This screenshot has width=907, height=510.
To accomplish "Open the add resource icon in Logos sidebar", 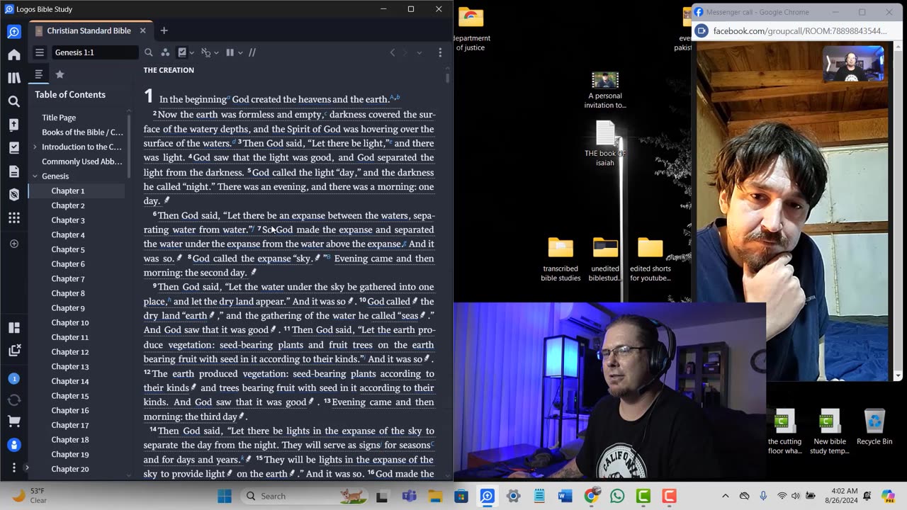I will (14, 125).
